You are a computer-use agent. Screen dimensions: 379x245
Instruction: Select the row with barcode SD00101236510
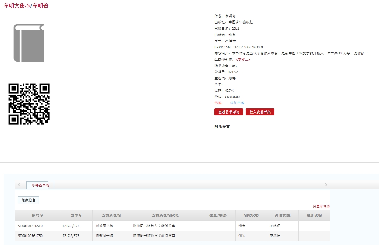pos(30,226)
